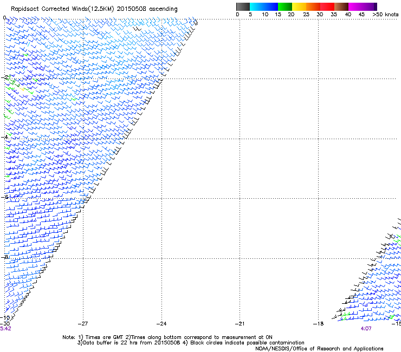Click the '-2' latitude axis label
The image size is (401, 352).
(4, 77)
